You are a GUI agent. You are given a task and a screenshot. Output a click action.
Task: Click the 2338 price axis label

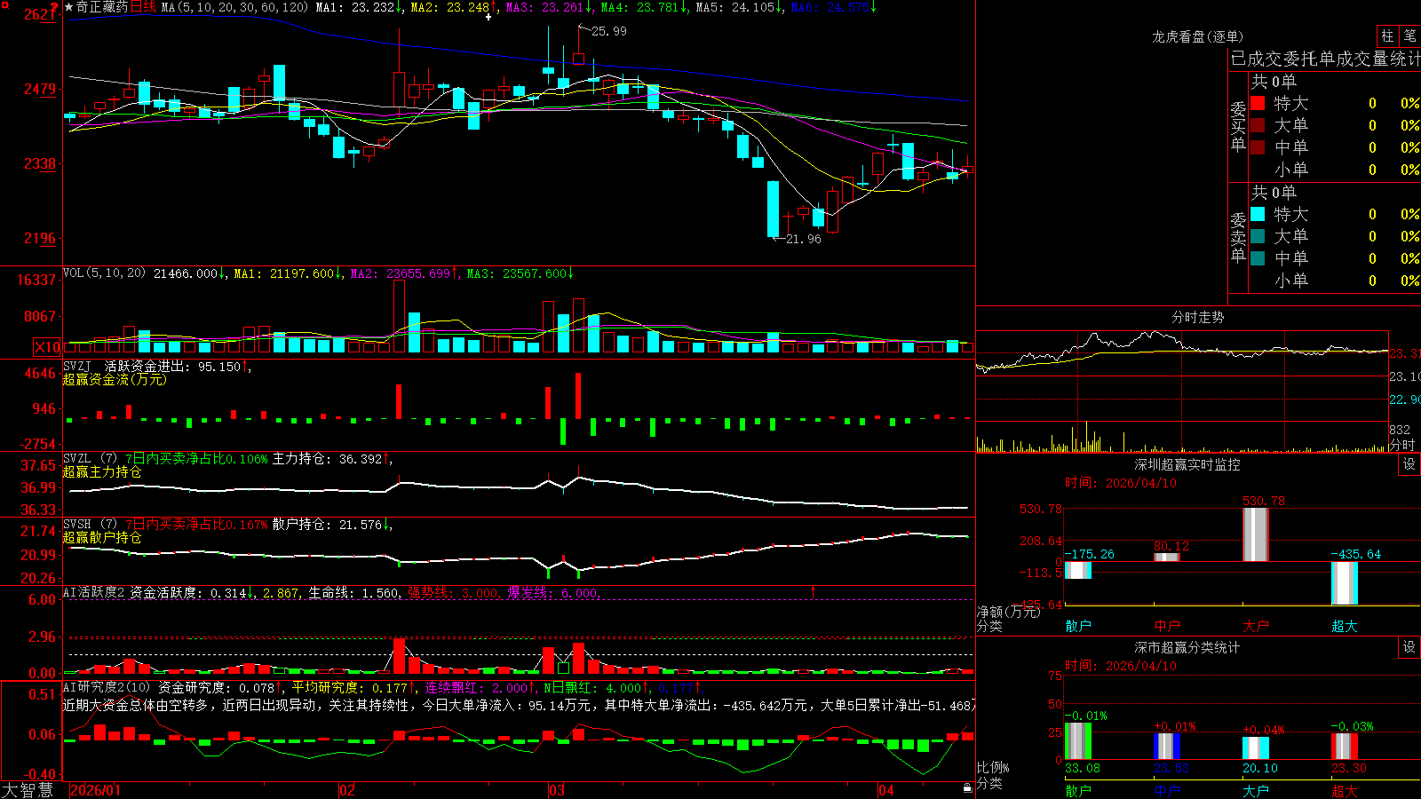pos(40,163)
